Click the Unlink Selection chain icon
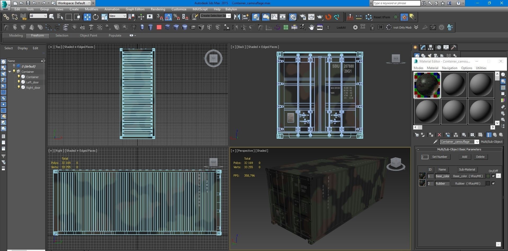 click(x=15, y=17)
